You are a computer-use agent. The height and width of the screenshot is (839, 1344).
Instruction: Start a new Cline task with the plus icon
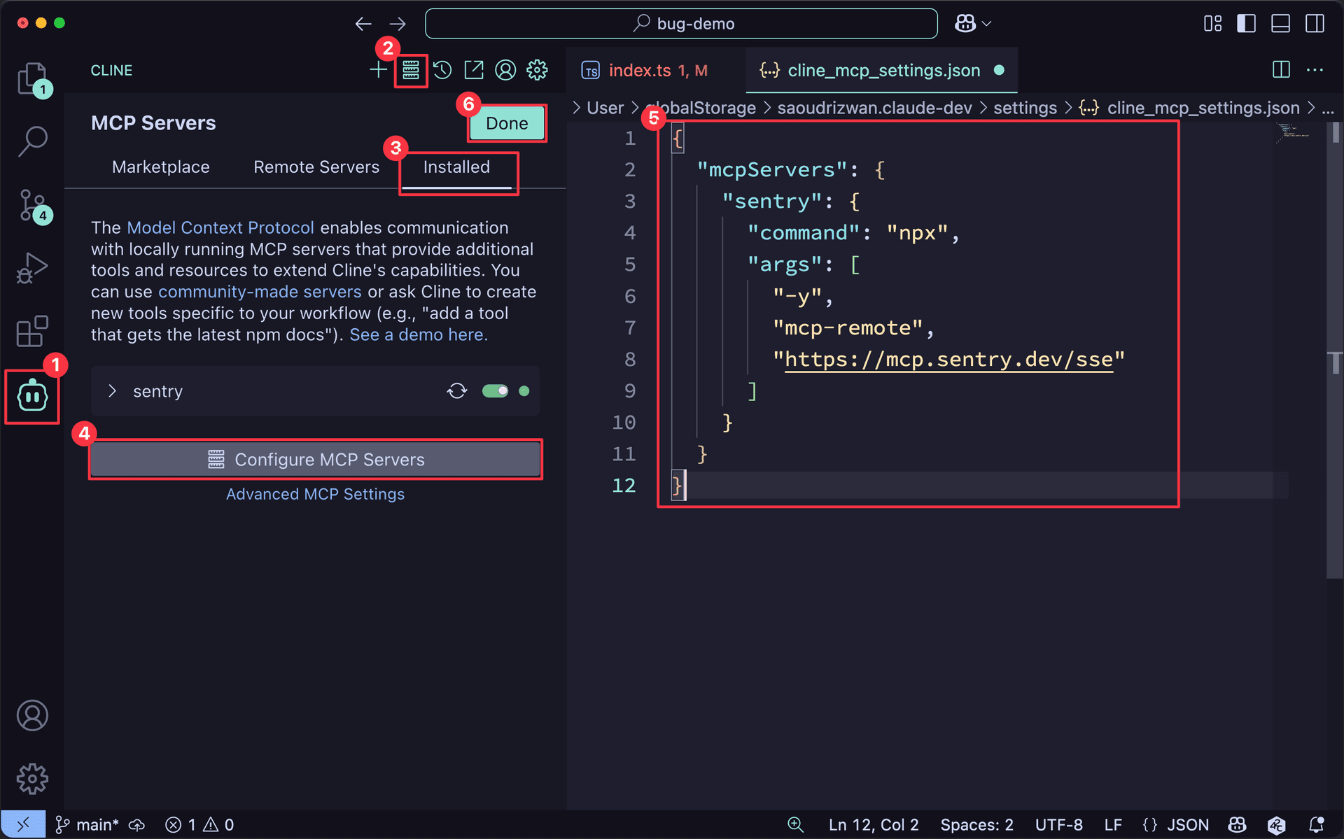tap(378, 70)
